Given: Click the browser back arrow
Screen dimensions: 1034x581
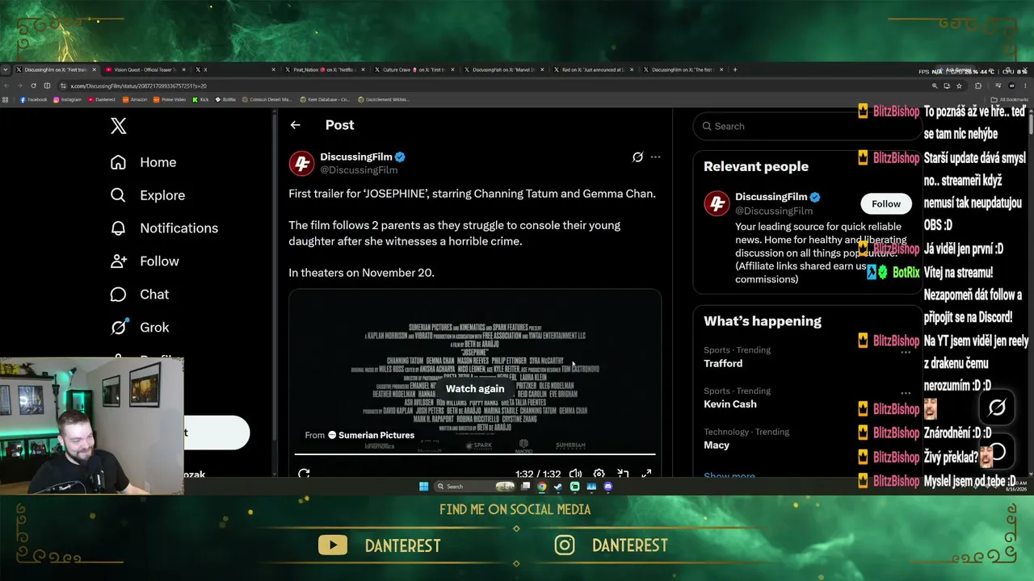Looking at the screenshot, I should (x=6, y=86).
